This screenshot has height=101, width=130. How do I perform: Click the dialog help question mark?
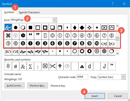(113, 4)
